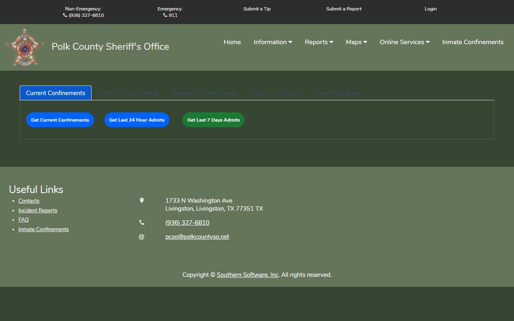
Task: Expand the Information dropdown menu
Action: pyautogui.click(x=273, y=42)
